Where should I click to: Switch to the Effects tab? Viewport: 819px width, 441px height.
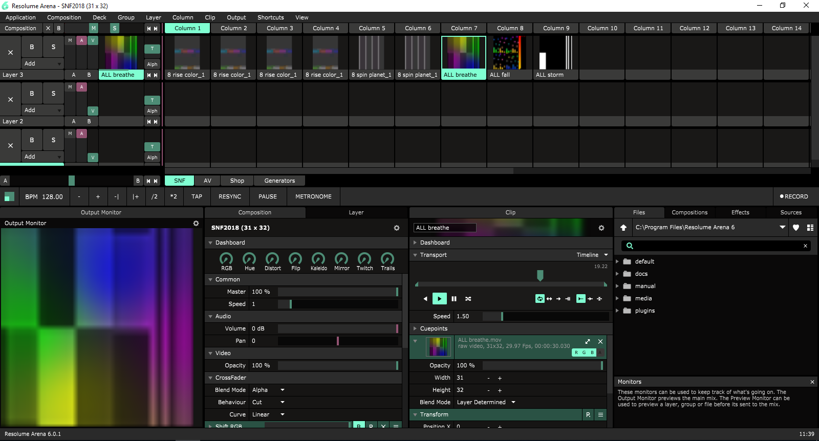[x=740, y=212]
